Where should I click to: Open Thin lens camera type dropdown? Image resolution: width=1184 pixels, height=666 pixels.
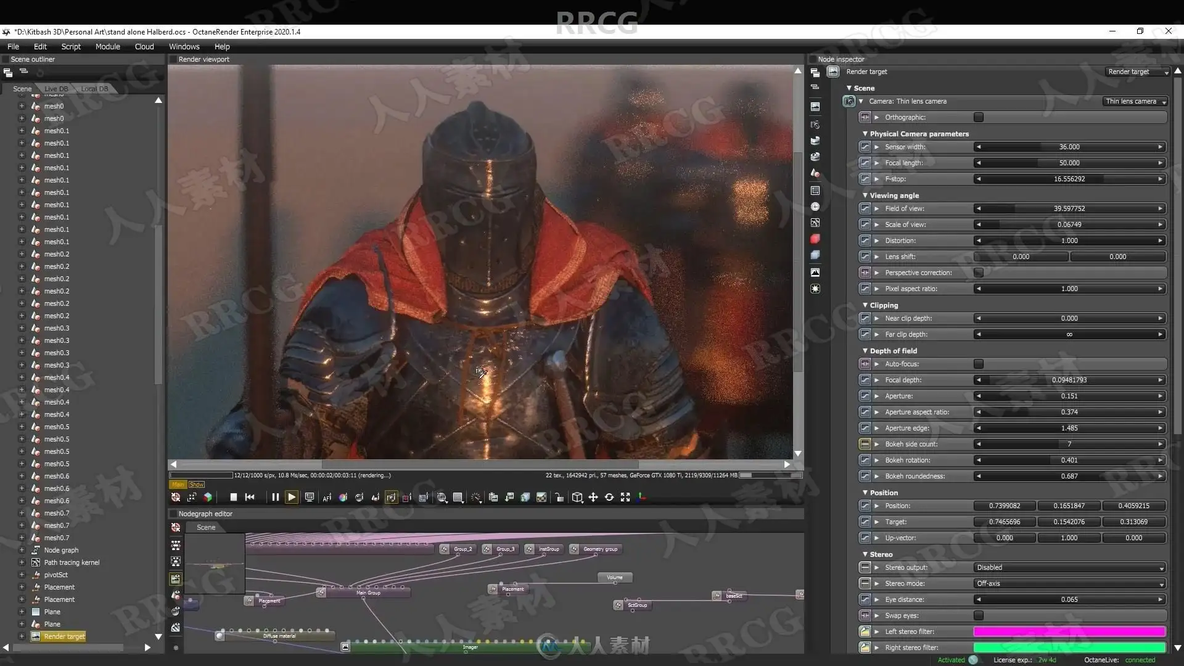pos(1135,101)
